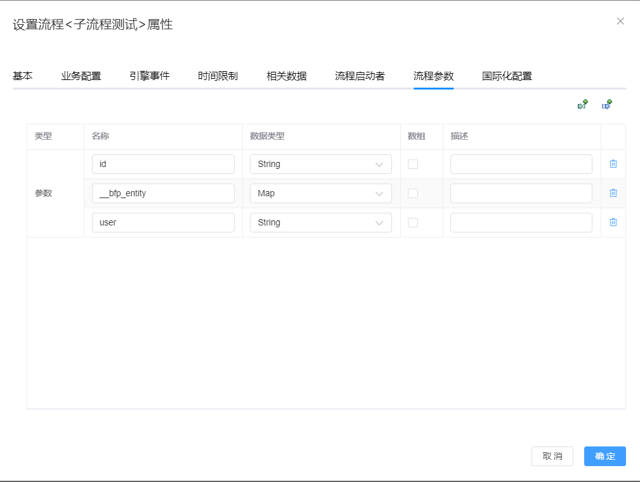Click the id name input field
The width and height of the screenshot is (640, 482).
click(163, 164)
